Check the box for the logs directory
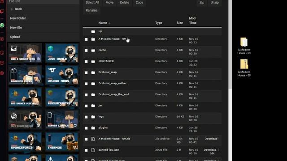The width and height of the screenshot is (287, 161). (x=86, y=117)
